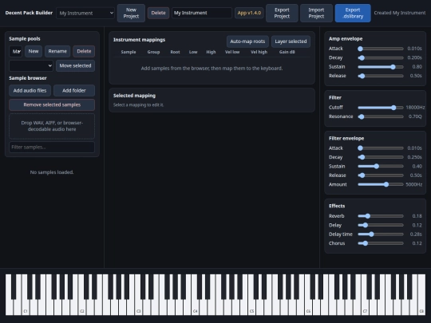Viewport: 431px width, 323px height.
Task: Click the Vel low column header
Action: coord(232,52)
